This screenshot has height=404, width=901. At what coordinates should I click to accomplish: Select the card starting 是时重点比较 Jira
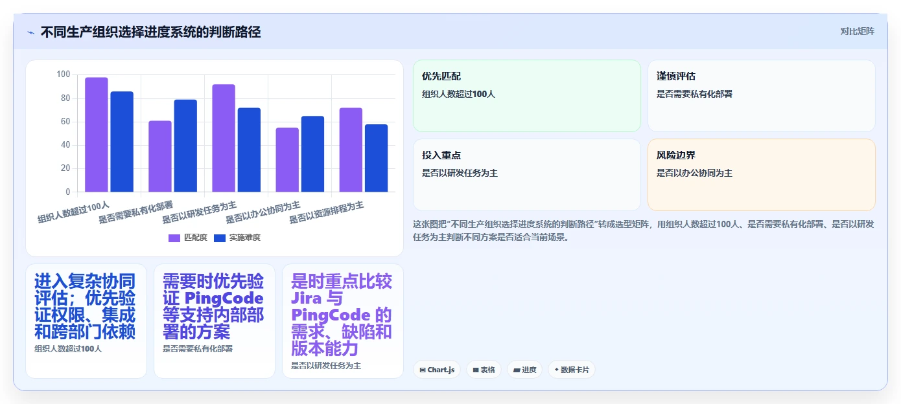(343, 321)
